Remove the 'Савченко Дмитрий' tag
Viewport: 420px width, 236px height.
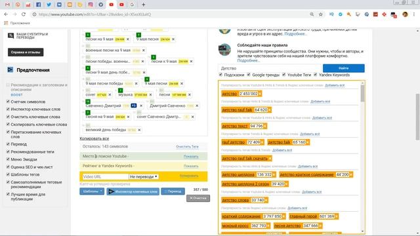click(141, 106)
